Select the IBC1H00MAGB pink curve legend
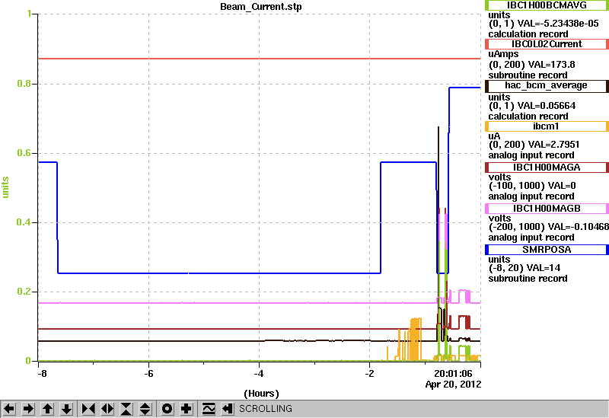The image size is (609, 418). tap(547, 209)
